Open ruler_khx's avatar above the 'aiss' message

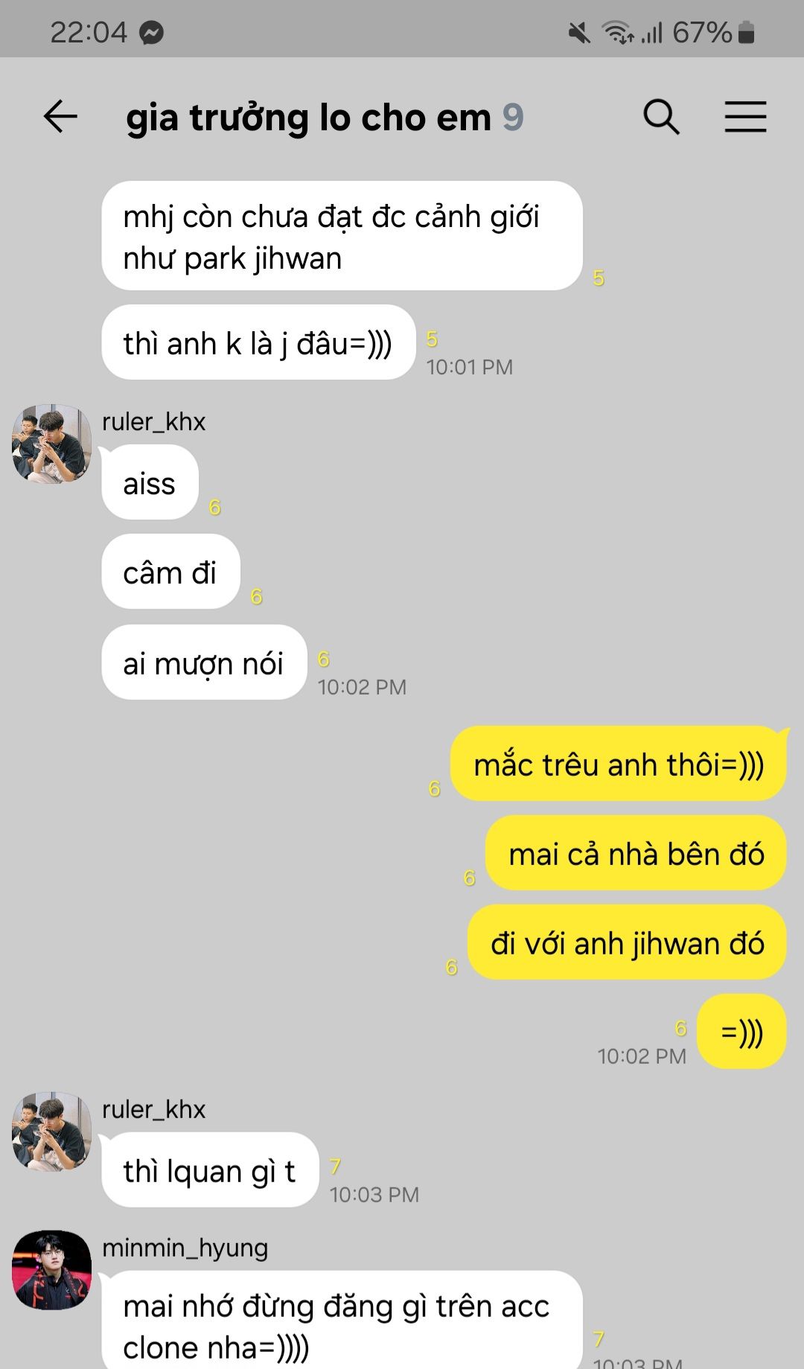(x=51, y=444)
